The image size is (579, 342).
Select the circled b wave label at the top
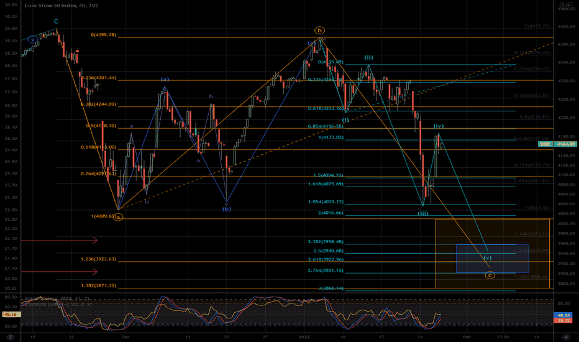click(319, 30)
